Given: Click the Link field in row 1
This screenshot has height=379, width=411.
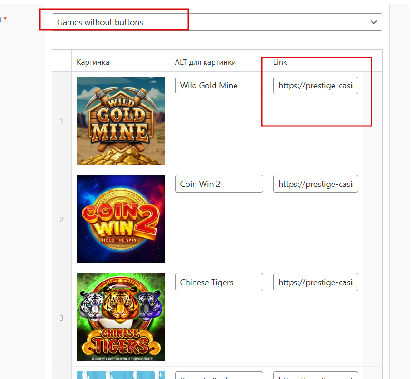Looking at the screenshot, I should (x=315, y=86).
